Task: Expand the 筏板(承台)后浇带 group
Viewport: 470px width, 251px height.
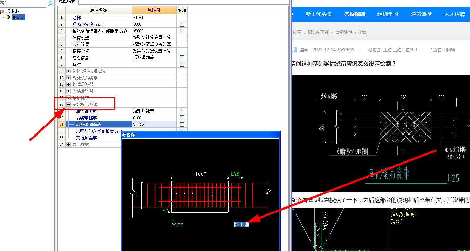Action: (69, 71)
